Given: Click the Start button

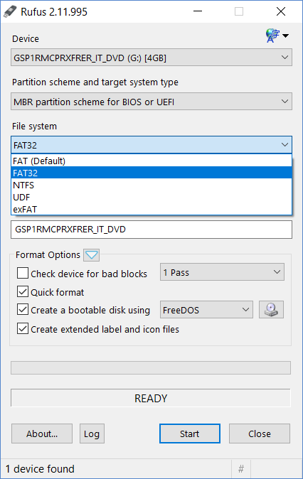Looking at the screenshot, I should click(x=190, y=434).
